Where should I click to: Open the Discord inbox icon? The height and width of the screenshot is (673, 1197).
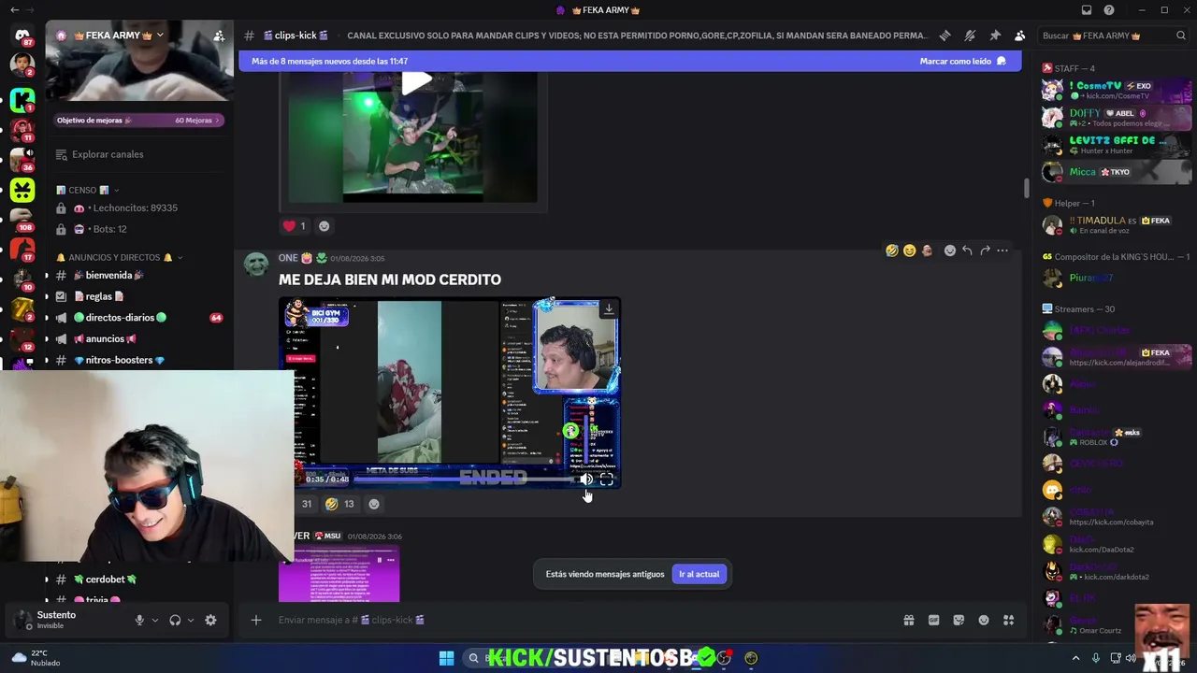[1087, 10]
